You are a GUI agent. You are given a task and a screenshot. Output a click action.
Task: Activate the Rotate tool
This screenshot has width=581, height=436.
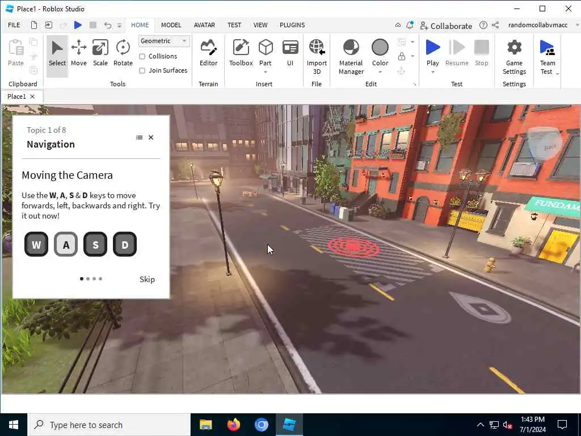(x=123, y=53)
